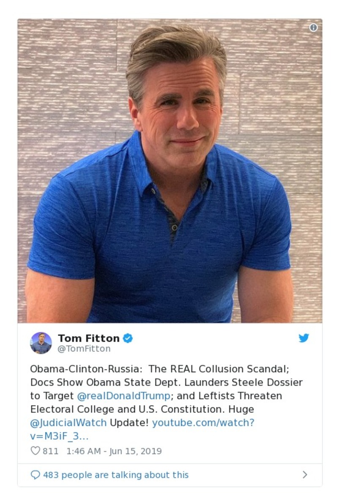Screen dimensions: 338x503
Task: Open the image attribution info icon
Action: tap(313, 28)
